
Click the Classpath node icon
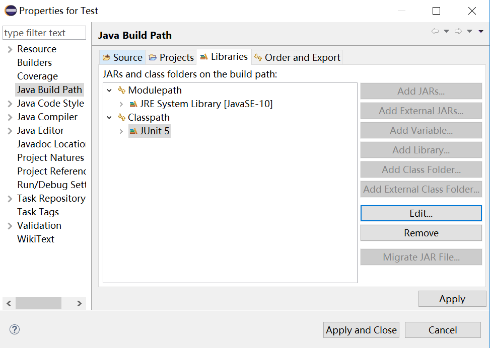(121, 117)
